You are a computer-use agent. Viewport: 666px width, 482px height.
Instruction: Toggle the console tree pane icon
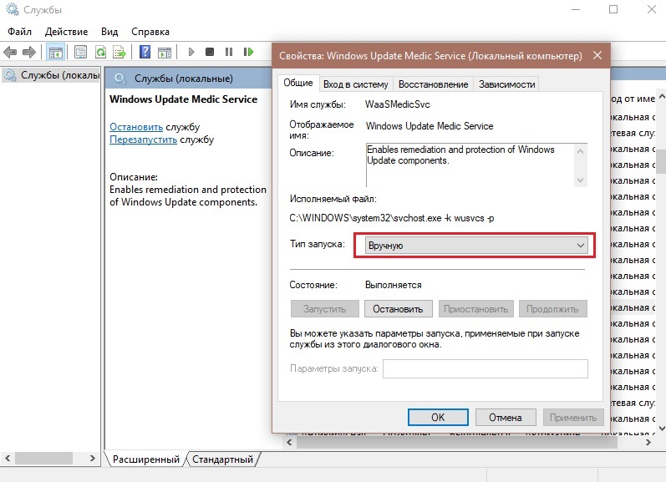(x=55, y=52)
